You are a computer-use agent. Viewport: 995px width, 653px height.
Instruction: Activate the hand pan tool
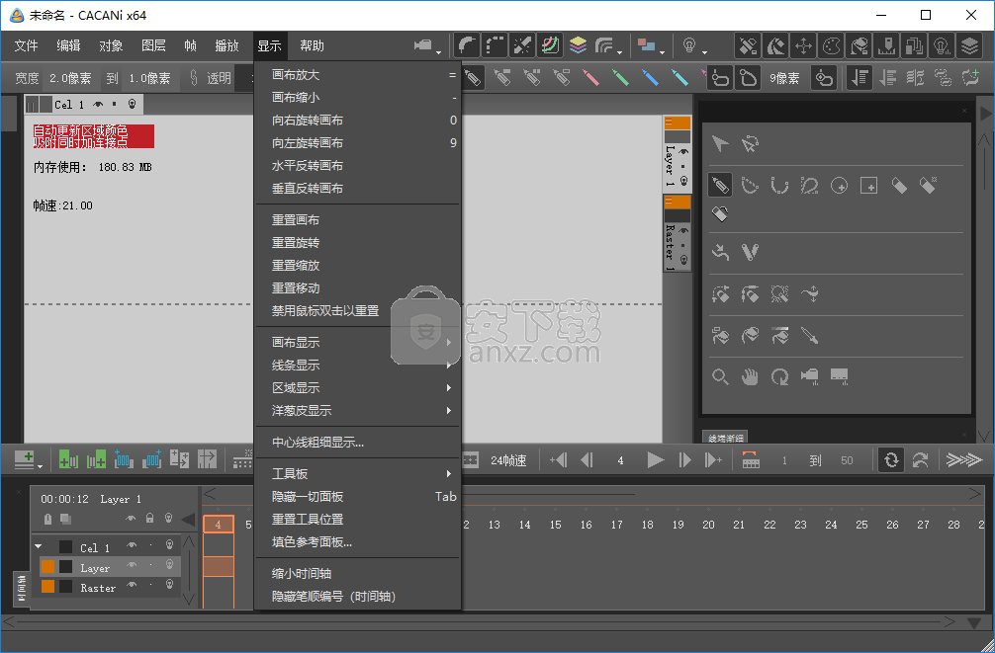tap(750, 377)
